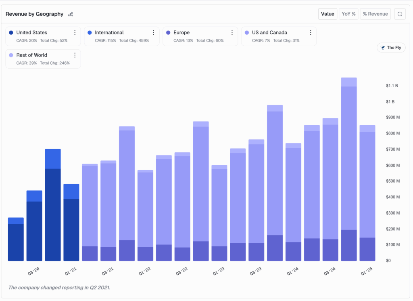
Task: Switch to the YoY % view
Action: [x=348, y=14]
